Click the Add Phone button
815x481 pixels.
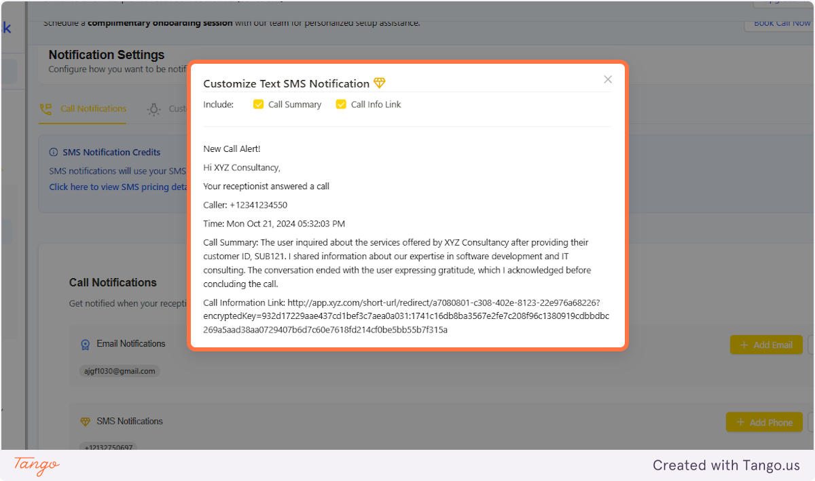point(764,422)
